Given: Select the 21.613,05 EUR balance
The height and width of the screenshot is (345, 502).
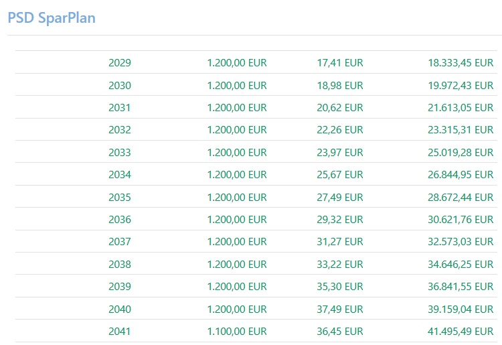Looking at the screenshot, I should pos(461,108).
